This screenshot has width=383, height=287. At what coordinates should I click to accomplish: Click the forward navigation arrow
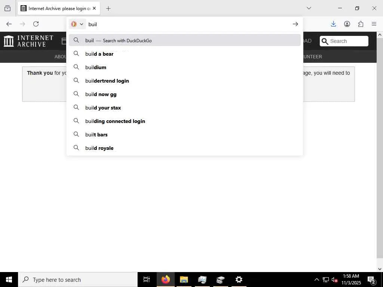pyautogui.click(x=22, y=24)
